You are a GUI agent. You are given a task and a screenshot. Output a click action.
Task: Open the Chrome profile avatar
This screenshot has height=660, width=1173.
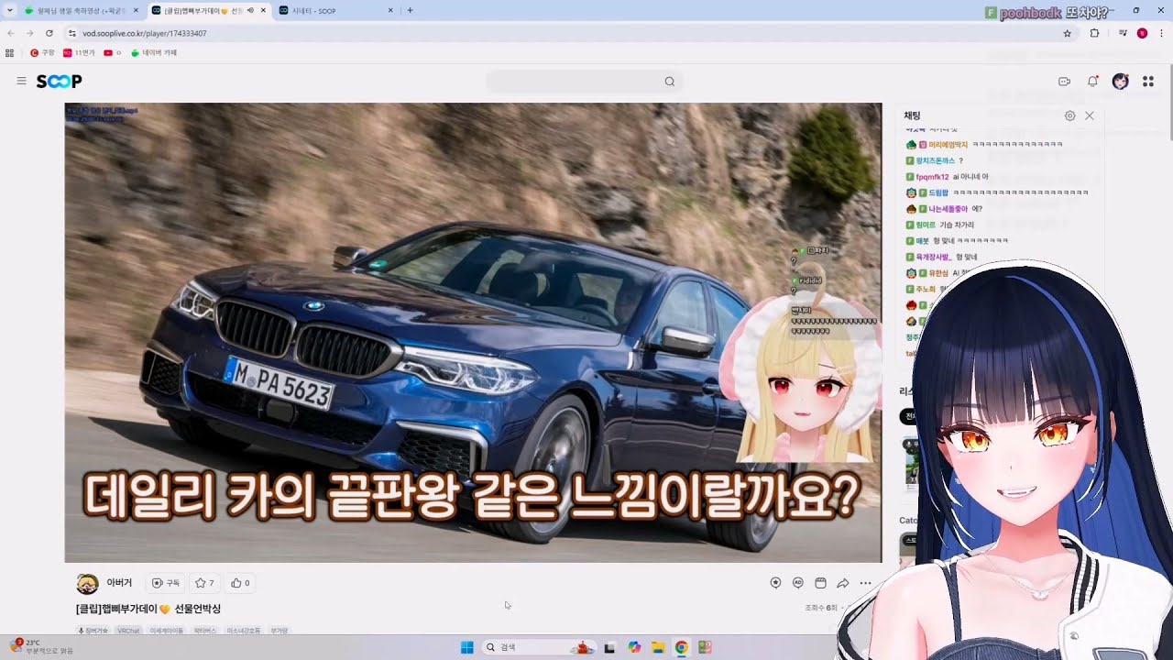coord(1142,33)
